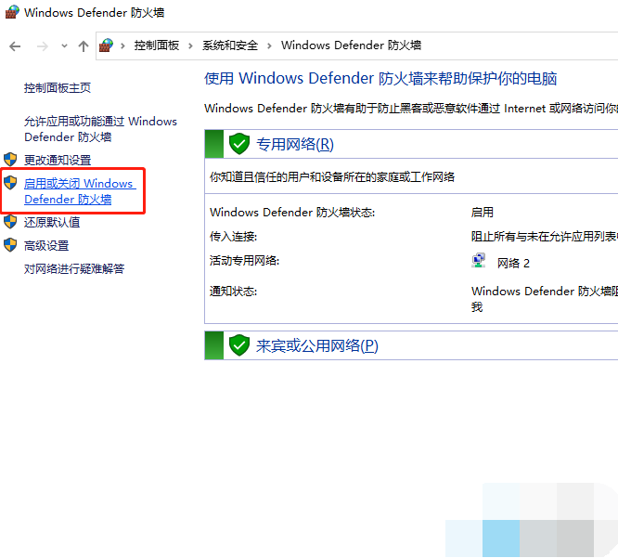Click the firewall icon in the address bar
The image size is (618, 558).
(107, 45)
